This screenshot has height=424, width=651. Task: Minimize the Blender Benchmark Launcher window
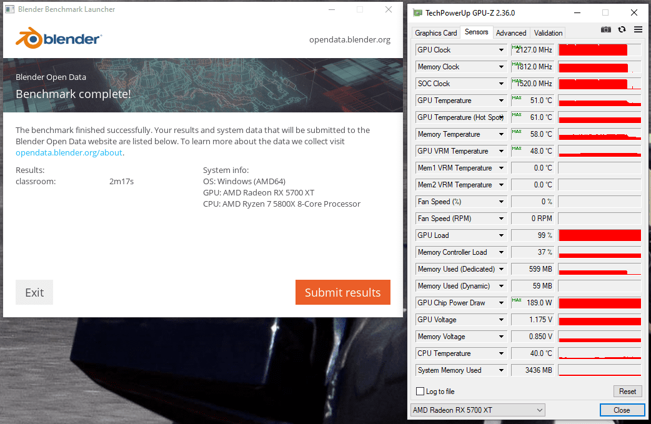pos(332,9)
